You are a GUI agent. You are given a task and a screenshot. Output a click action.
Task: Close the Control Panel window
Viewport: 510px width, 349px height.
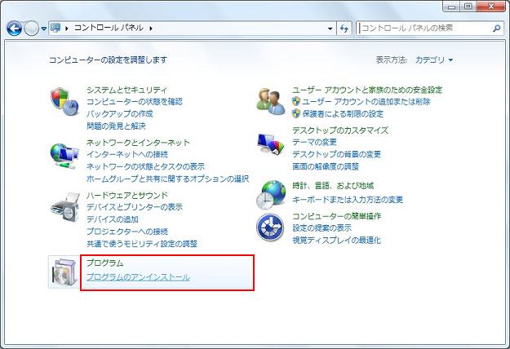[x=491, y=7]
